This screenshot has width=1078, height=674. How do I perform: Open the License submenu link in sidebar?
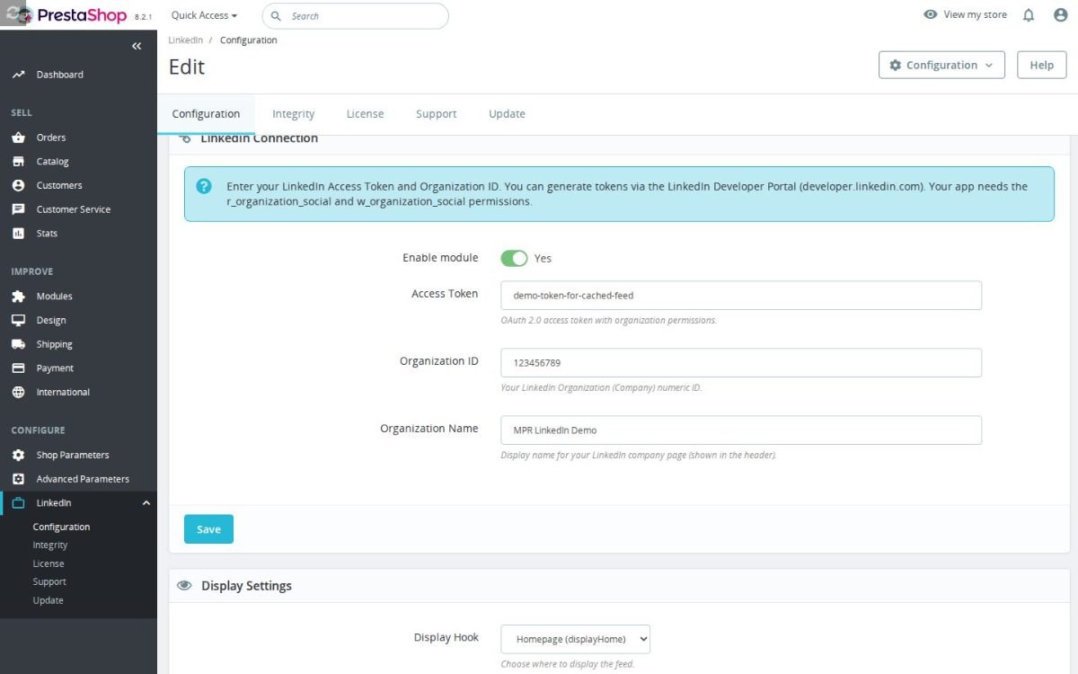pos(49,563)
